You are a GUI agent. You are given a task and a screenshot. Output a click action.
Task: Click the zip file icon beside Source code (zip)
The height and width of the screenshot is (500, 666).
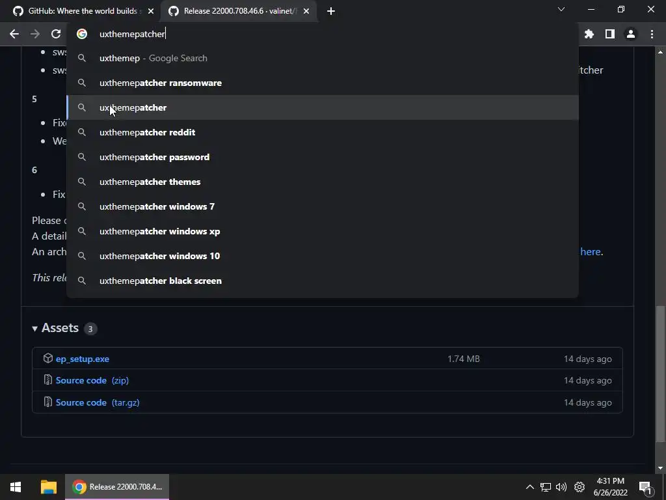click(48, 380)
